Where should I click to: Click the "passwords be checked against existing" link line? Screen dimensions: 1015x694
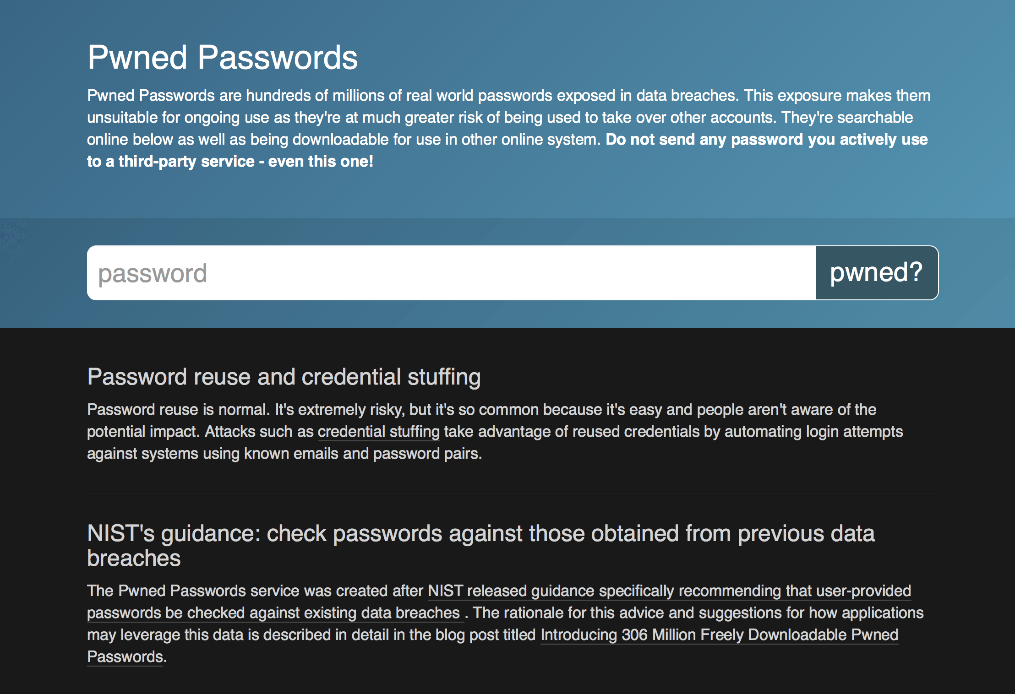tap(273, 613)
